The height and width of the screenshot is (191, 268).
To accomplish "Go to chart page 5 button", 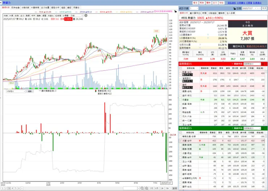I will [x=16, y=188].
